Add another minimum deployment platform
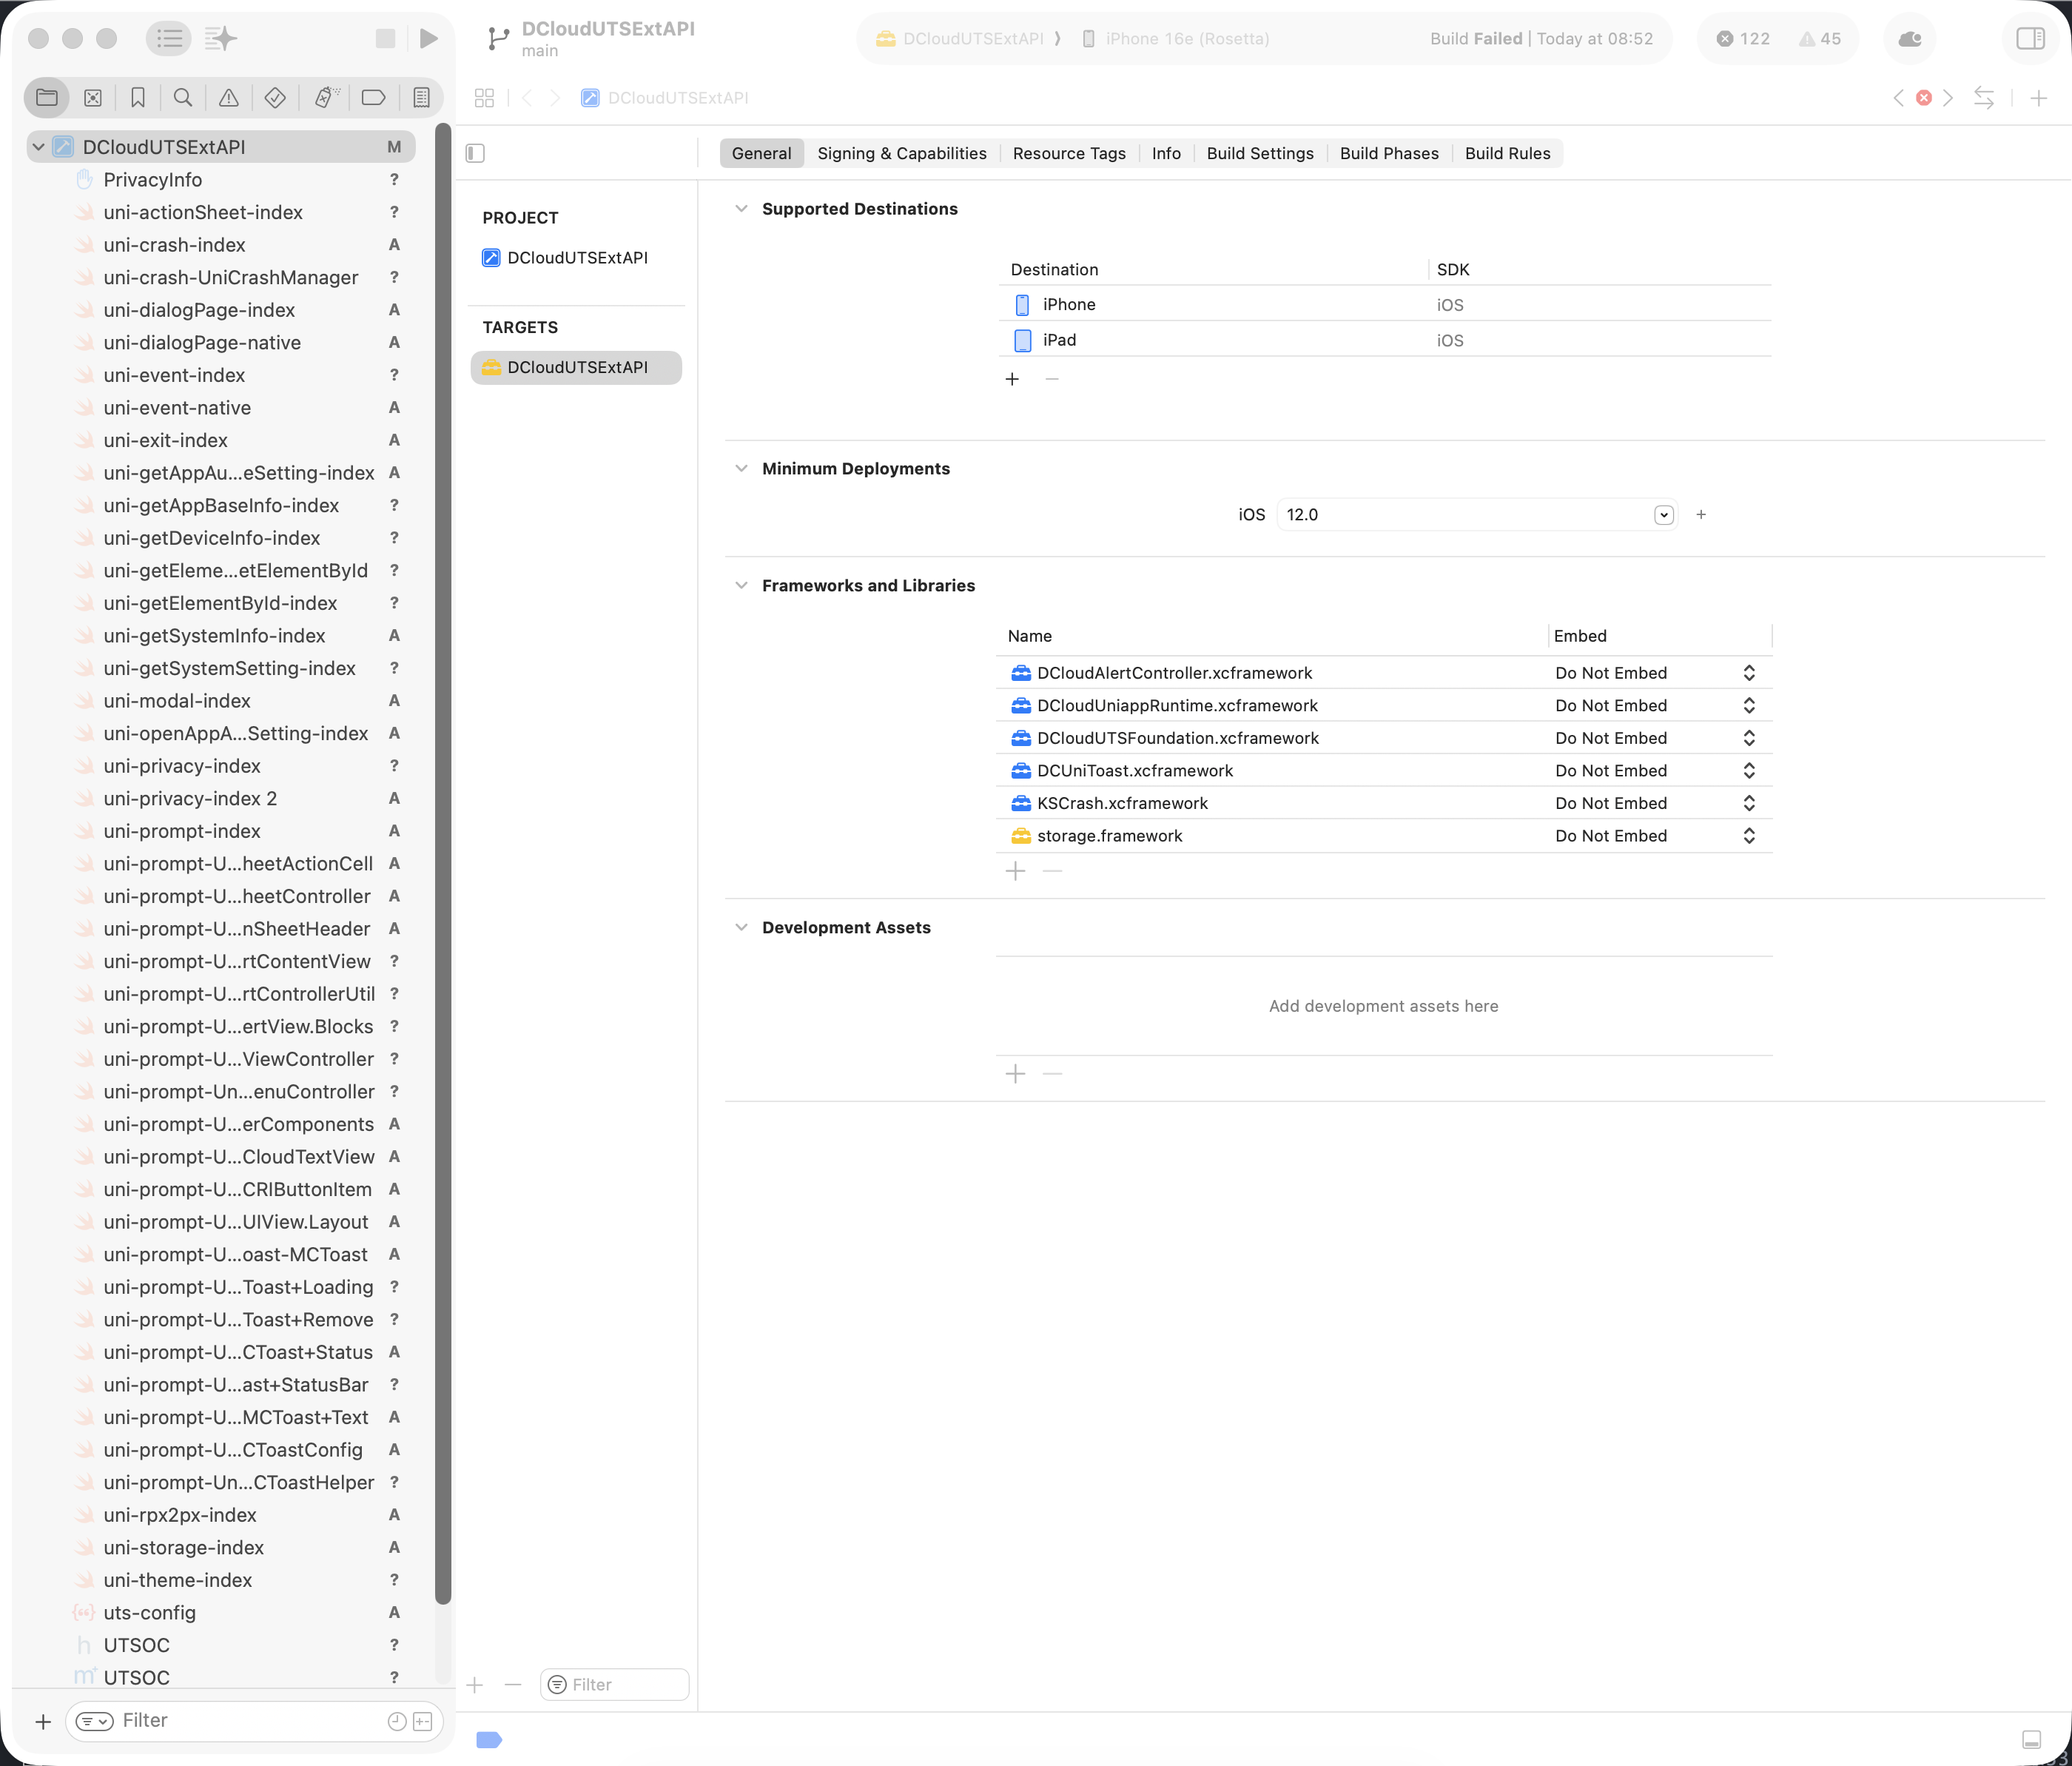 click(1701, 514)
